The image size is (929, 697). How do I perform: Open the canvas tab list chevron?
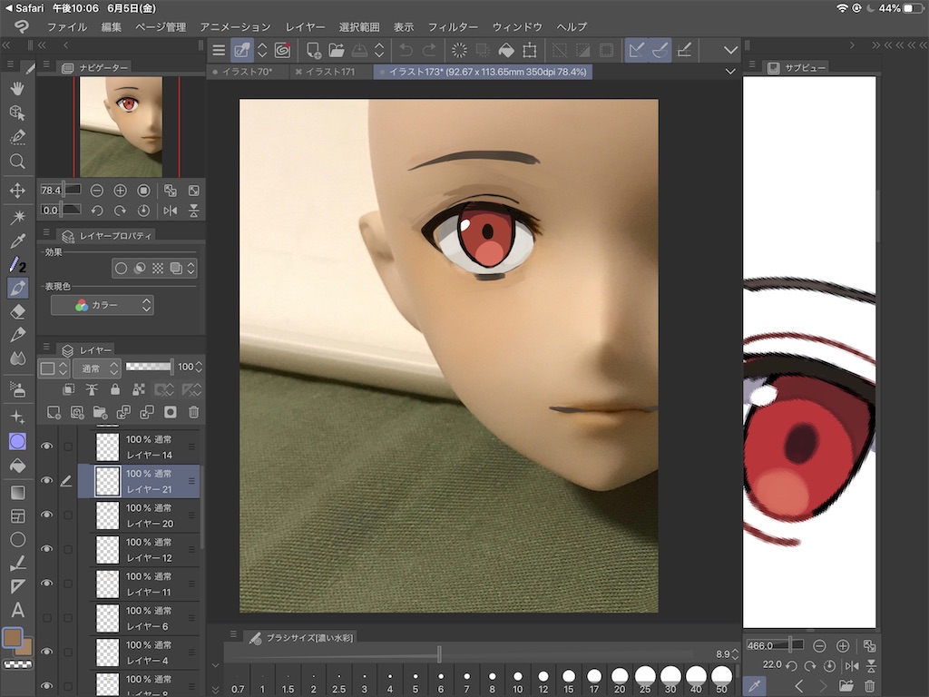tap(730, 72)
